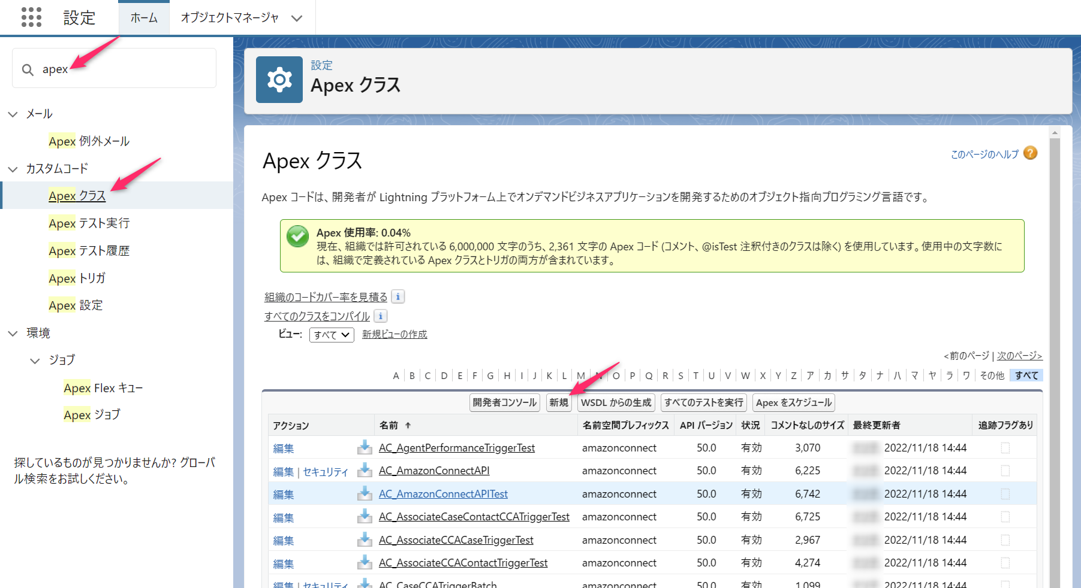
Task: Click download icon for AC_AssociateCaseContactCCATriggerTest
Action: coord(365,516)
